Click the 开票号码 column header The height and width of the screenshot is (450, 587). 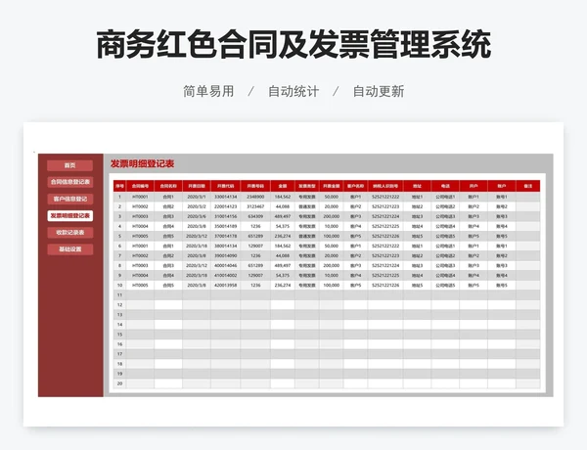255,186
